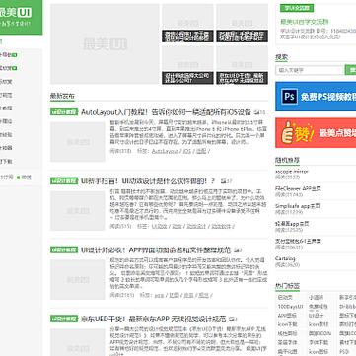Select the 100DaysUI hot tag
The width and height of the screenshot is (356, 356).
click(x=290, y=307)
